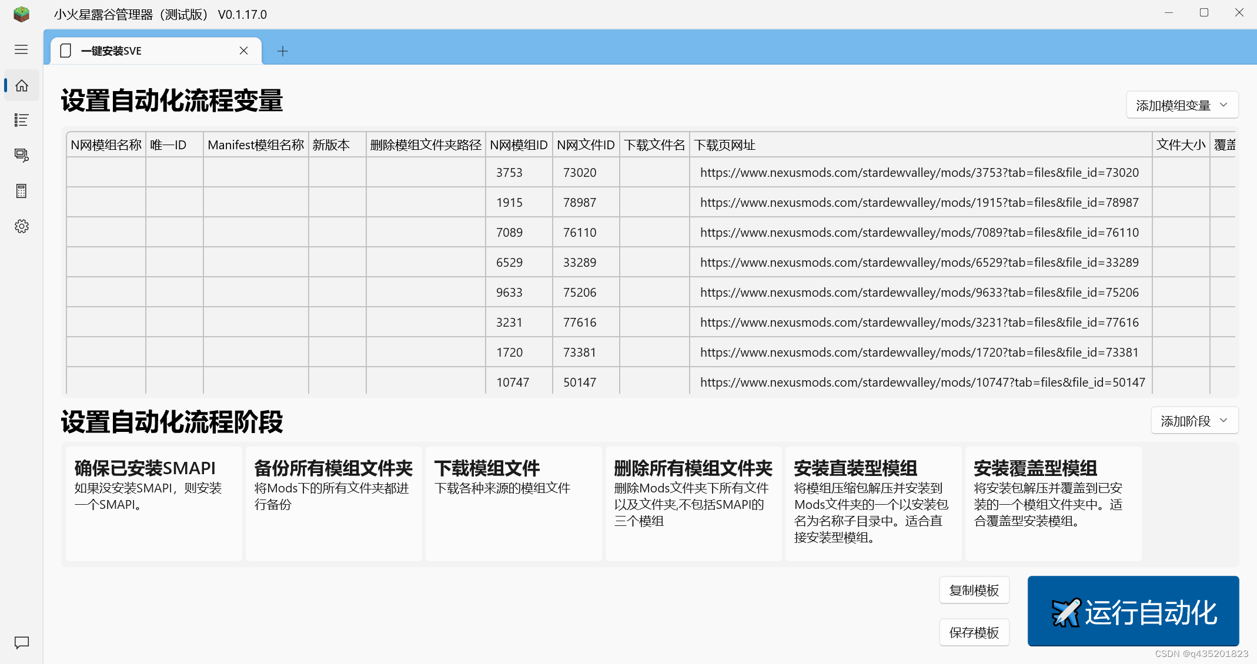Viewport: 1257px width, 664px height.
Task: Select the 安装覆盖型模组 stage card
Action: pyautogui.click(x=1053, y=503)
